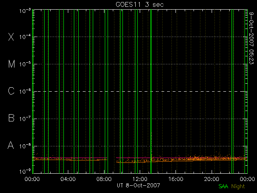Click the 'GOES11 3 sec' plot title
The image size is (257, 193).
point(140,4)
